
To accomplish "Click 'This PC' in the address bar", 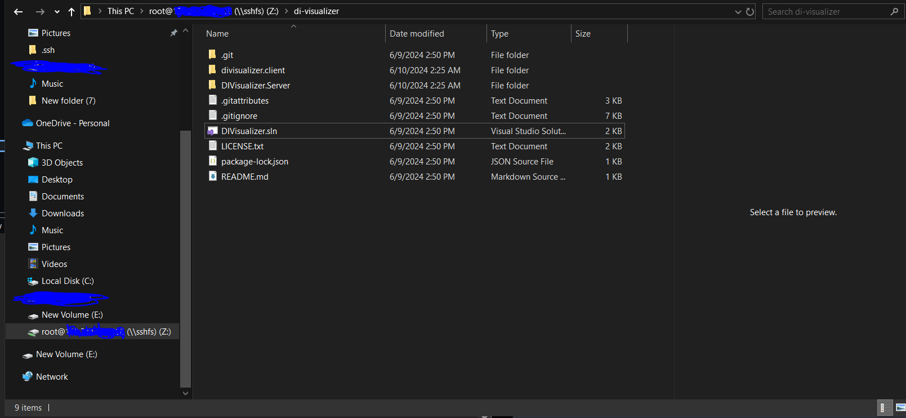I will click(120, 11).
